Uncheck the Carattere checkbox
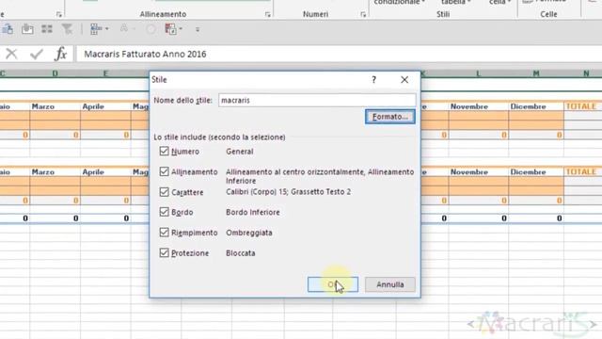The height and width of the screenshot is (339, 602). click(164, 192)
